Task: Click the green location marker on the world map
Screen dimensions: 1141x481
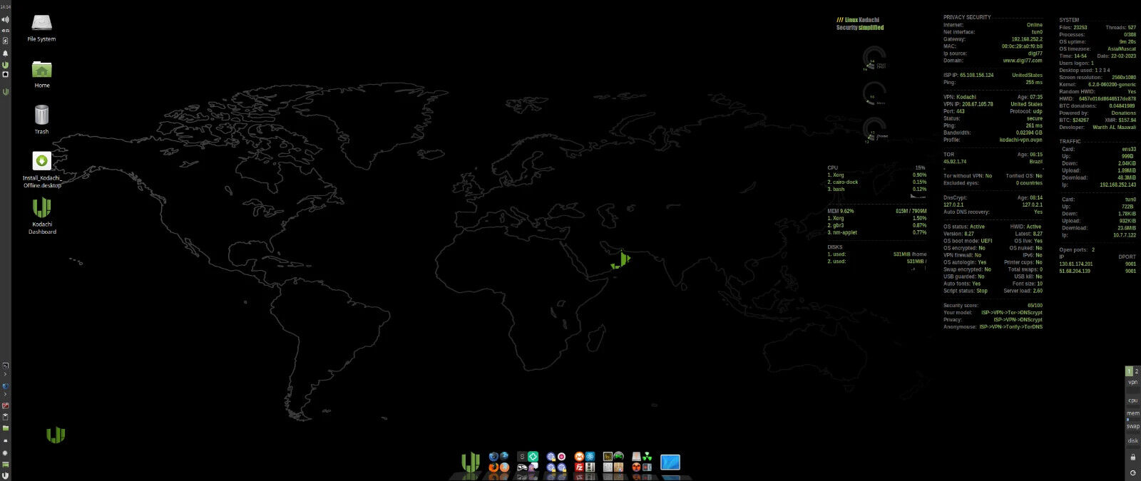Action: pyautogui.click(x=620, y=261)
